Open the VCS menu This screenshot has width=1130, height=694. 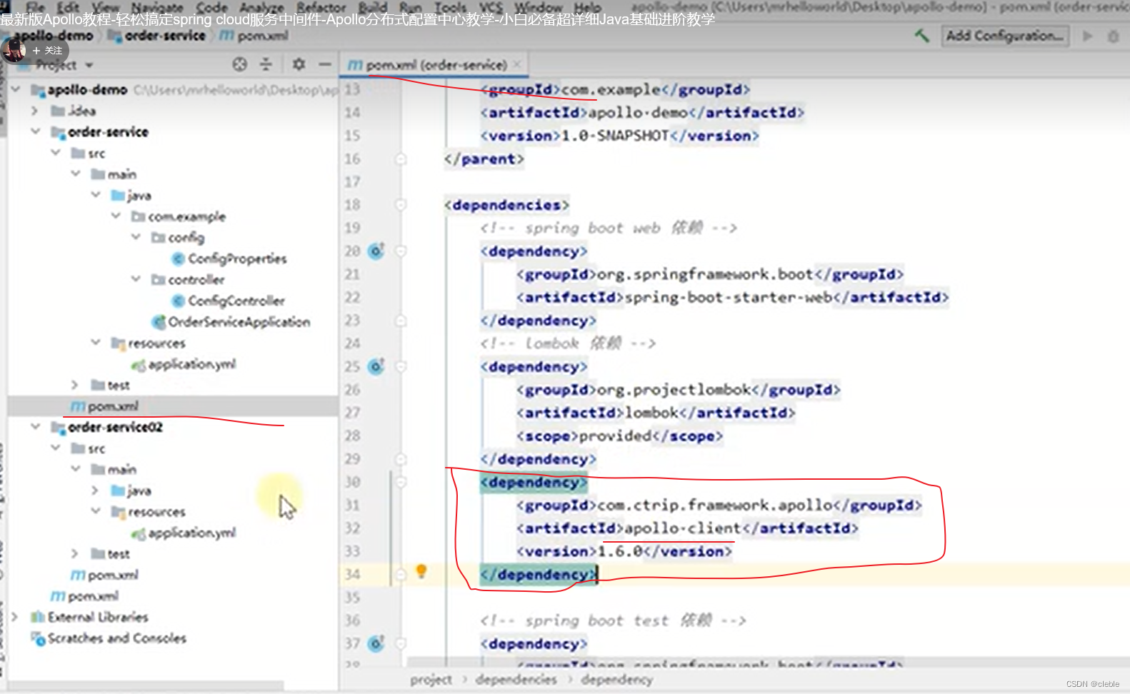click(x=491, y=6)
